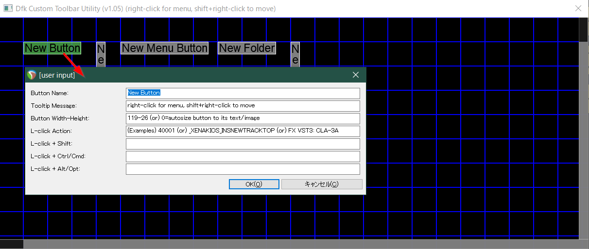
Task: Click the Button Width-Height input field
Action: (243, 118)
